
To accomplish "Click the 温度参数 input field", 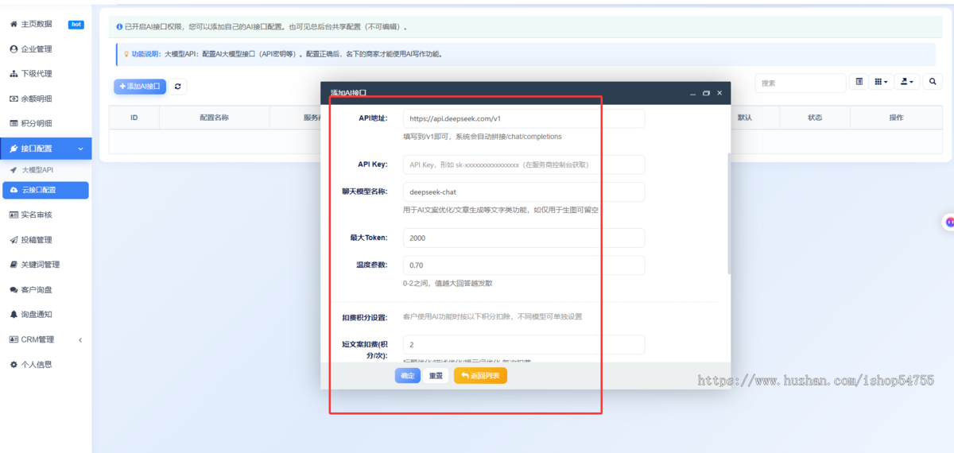I will click(524, 265).
